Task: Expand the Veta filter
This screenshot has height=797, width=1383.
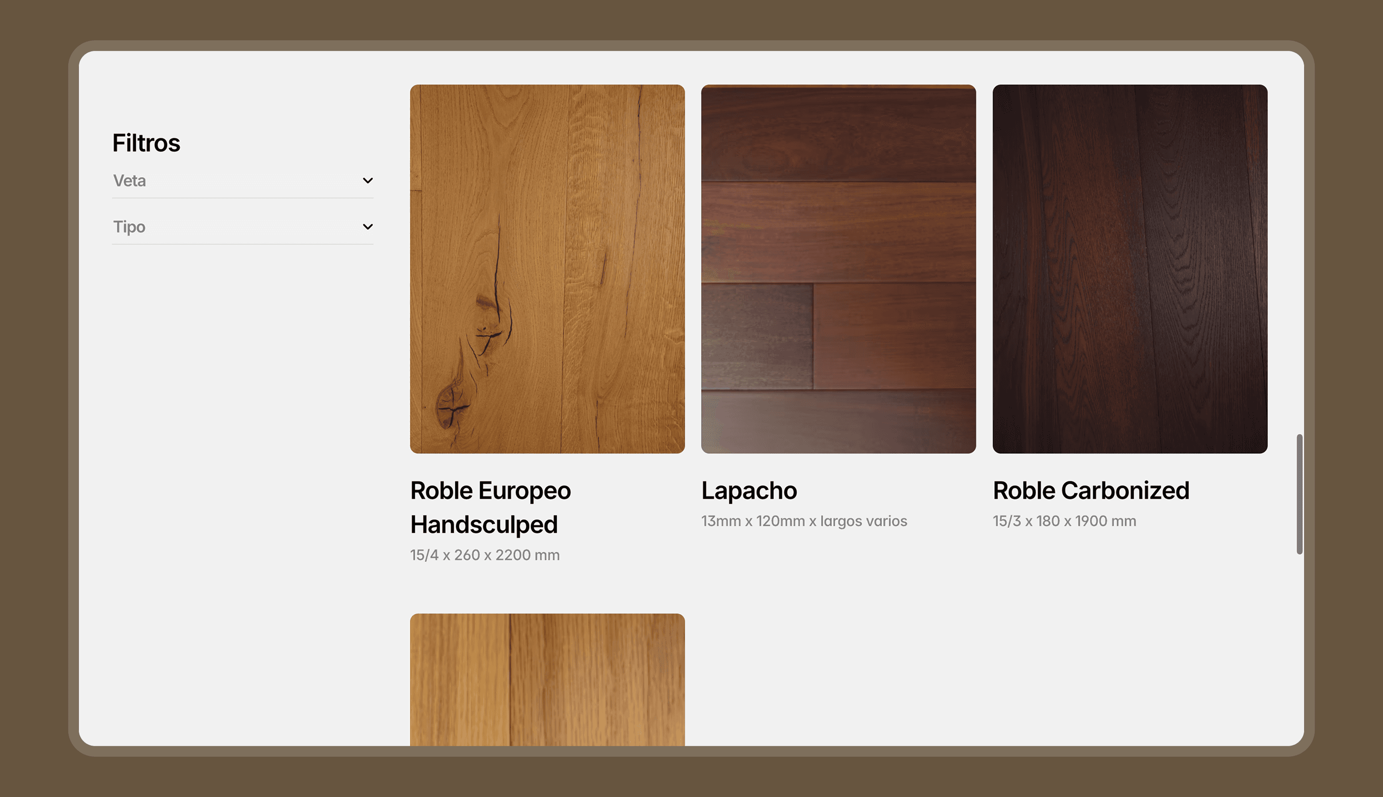Action: 242,181
